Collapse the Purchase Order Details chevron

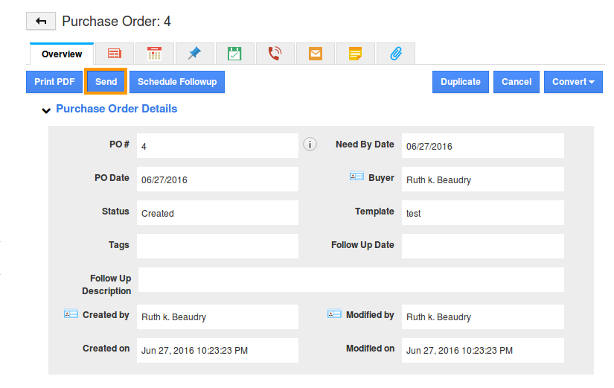pos(46,110)
